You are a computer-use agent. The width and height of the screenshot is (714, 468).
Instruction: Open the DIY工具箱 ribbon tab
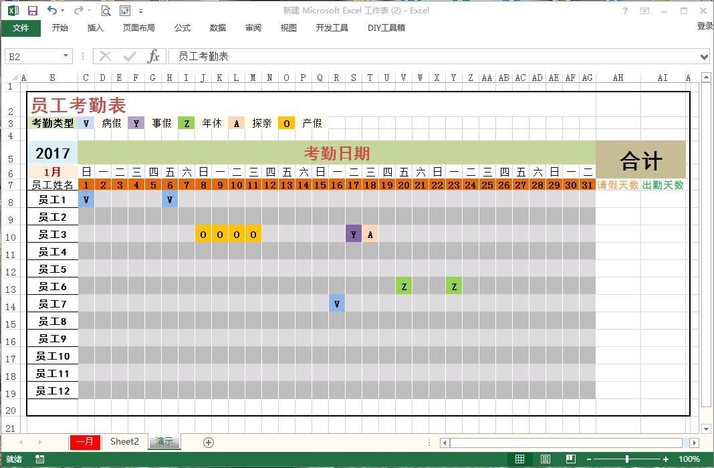(x=386, y=28)
